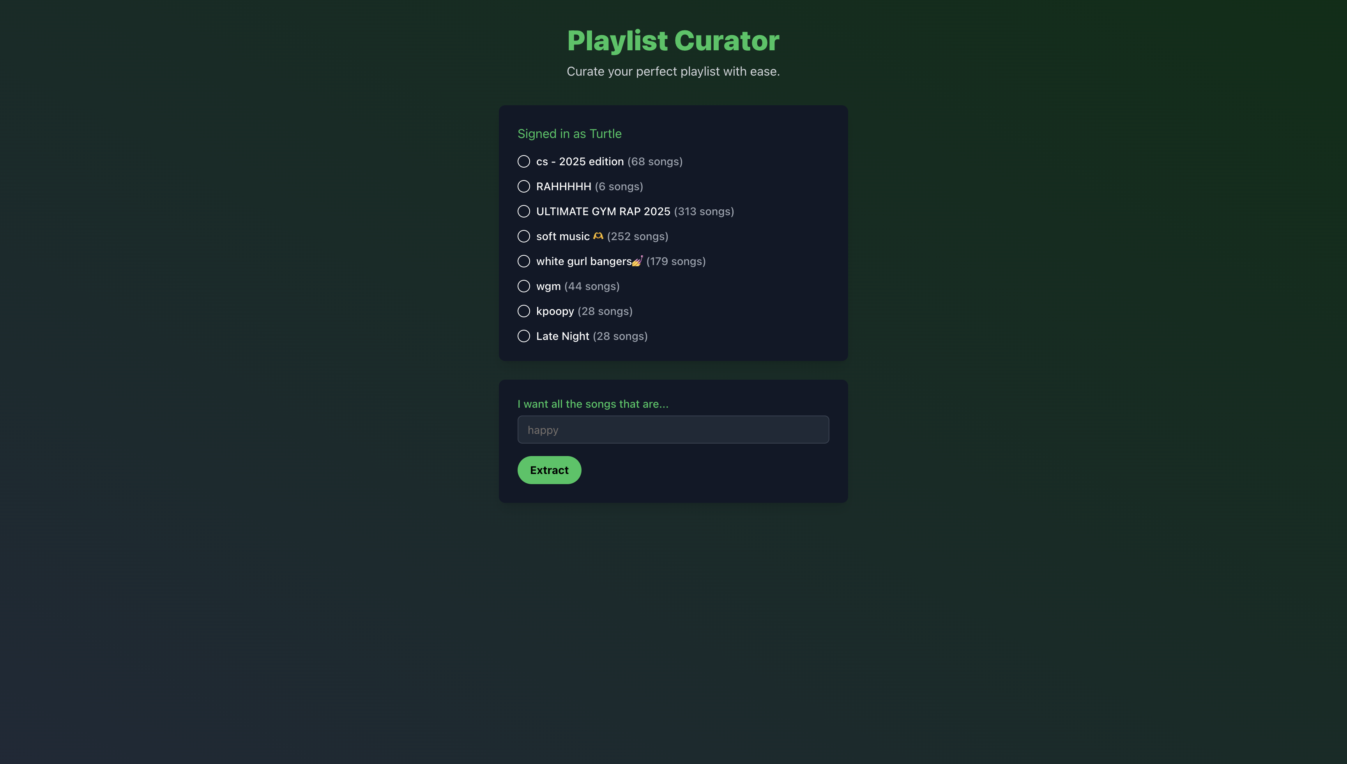Click the Playlist Curator heading
The height and width of the screenshot is (764, 1347).
coord(673,41)
